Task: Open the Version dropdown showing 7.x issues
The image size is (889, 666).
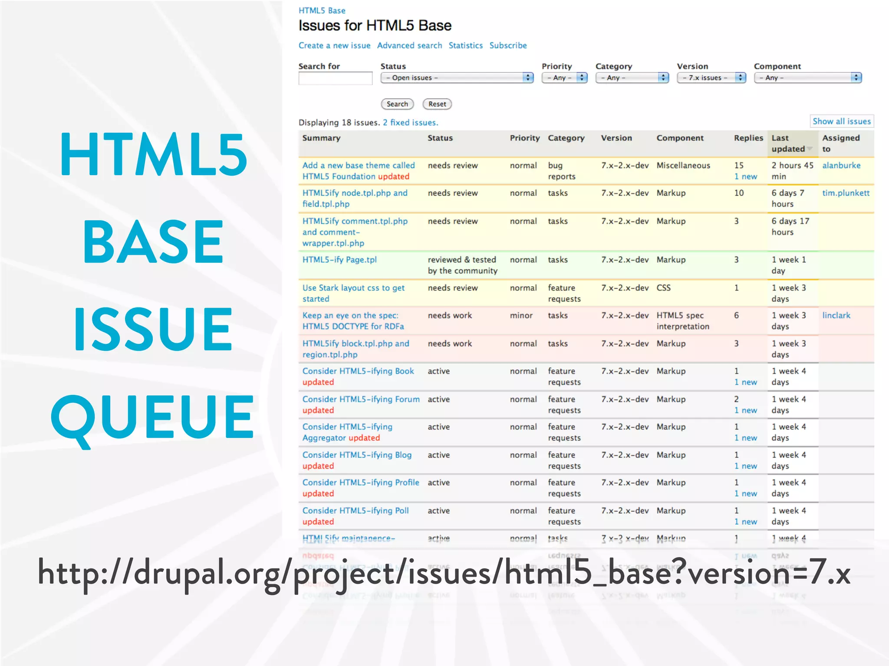Action: 711,78
